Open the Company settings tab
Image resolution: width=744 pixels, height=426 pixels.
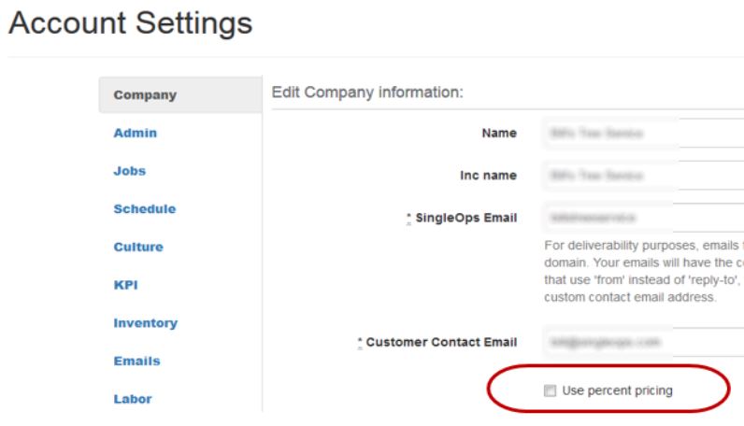point(180,95)
